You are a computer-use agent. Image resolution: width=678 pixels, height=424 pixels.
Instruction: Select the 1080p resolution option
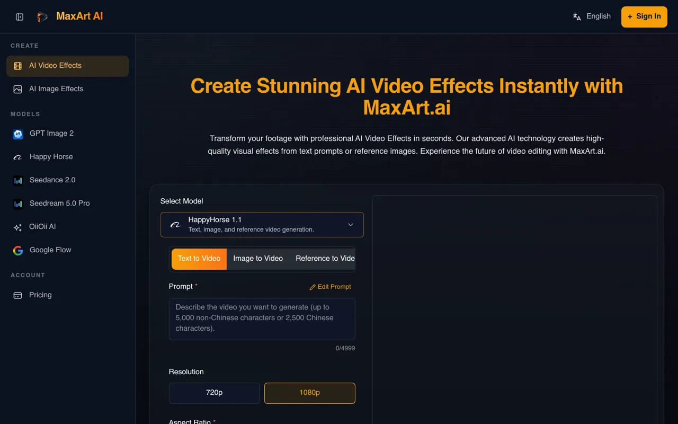tap(310, 393)
